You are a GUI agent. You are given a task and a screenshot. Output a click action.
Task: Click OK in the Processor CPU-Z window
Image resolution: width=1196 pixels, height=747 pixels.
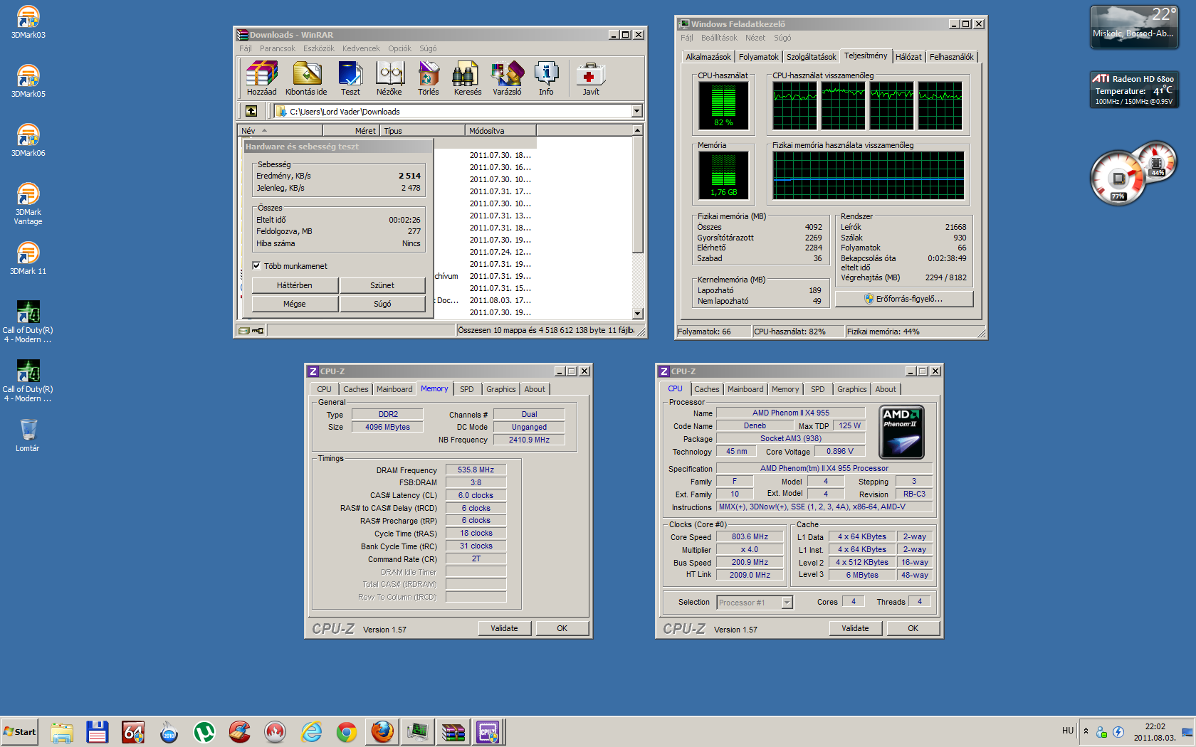pyautogui.click(x=913, y=628)
